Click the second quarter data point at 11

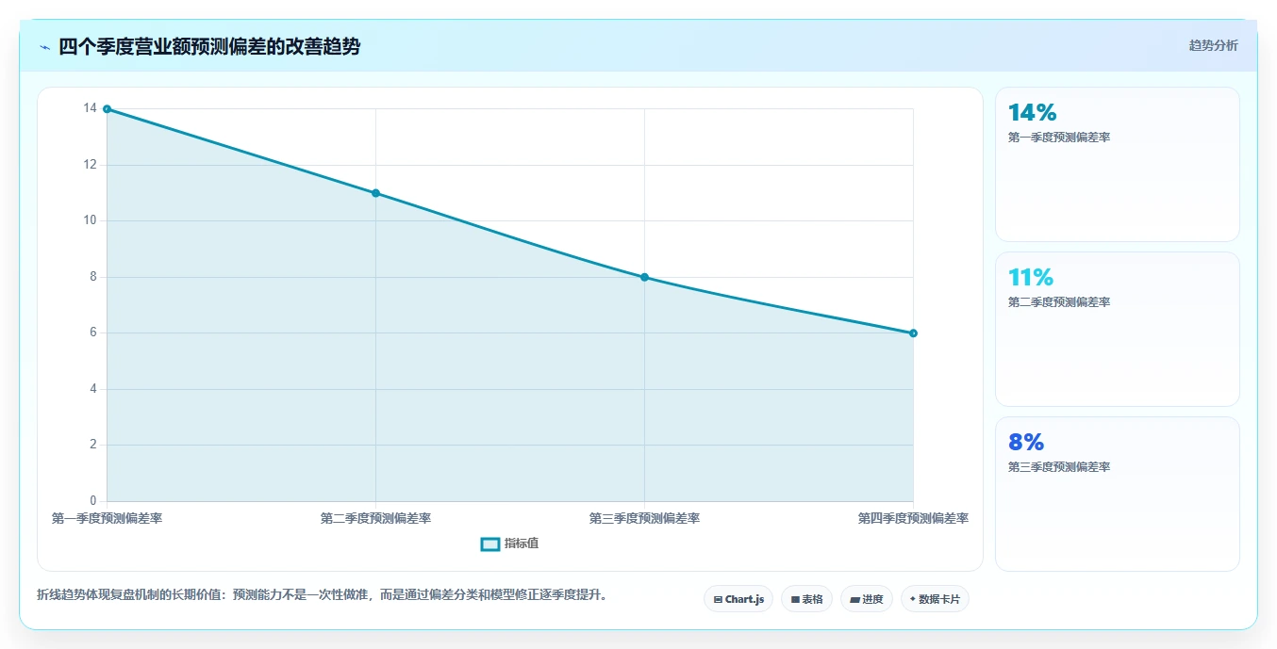[x=375, y=193]
